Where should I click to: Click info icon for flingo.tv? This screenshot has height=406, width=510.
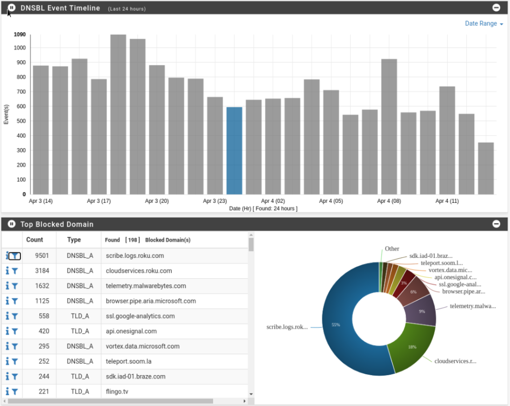[x=7, y=392]
